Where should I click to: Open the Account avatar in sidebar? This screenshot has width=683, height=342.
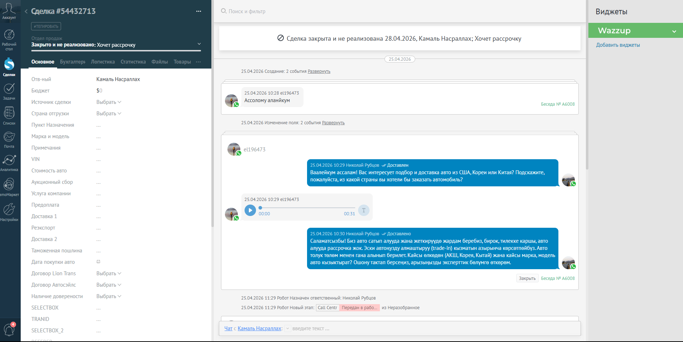(9, 9)
